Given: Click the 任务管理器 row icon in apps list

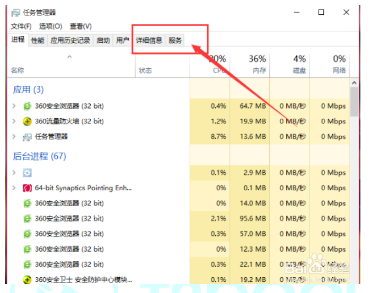Looking at the screenshot, I should [x=27, y=137].
